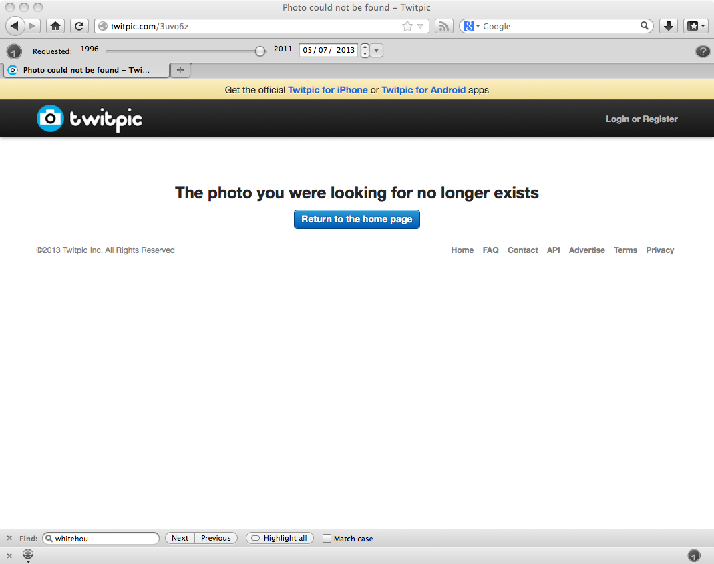This screenshot has height=564, width=714.
Task: Open the browser home page icon
Action: tap(55, 26)
